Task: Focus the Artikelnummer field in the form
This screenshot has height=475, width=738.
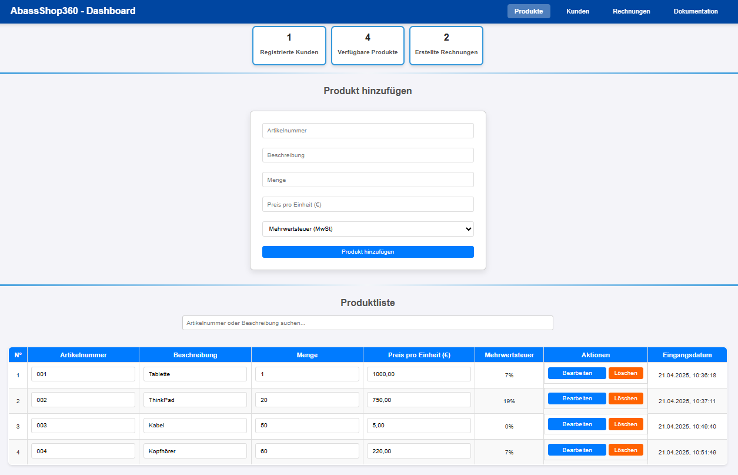Action: tap(368, 131)
